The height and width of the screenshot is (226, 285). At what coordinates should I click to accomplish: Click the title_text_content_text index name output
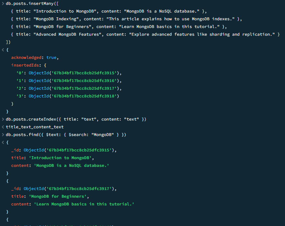[35, 127]
